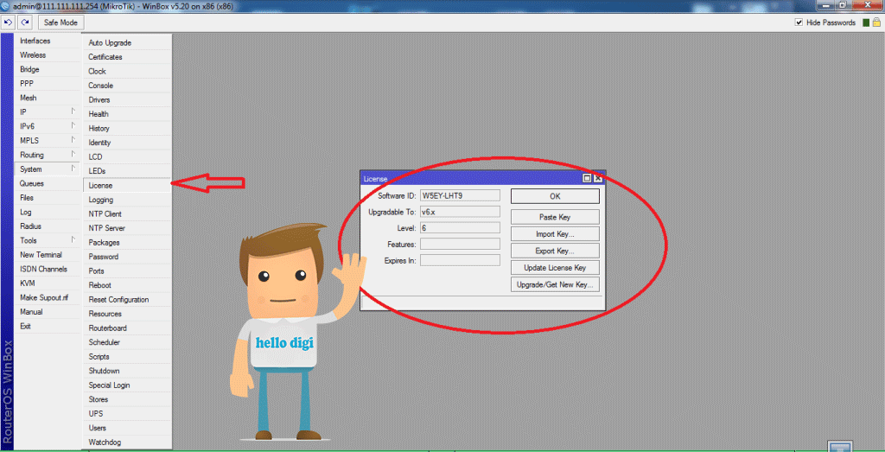The height and width of the screenshot is (452, 885).
Task: Choose Scripts in System submenu
Action: [126, 357]
